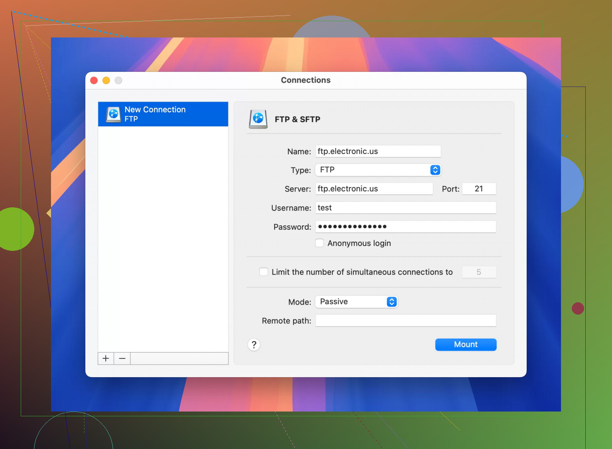This screenshot has width=612, height=449.
Task: Click the Anonymous login label
Action: coord(359,243)
